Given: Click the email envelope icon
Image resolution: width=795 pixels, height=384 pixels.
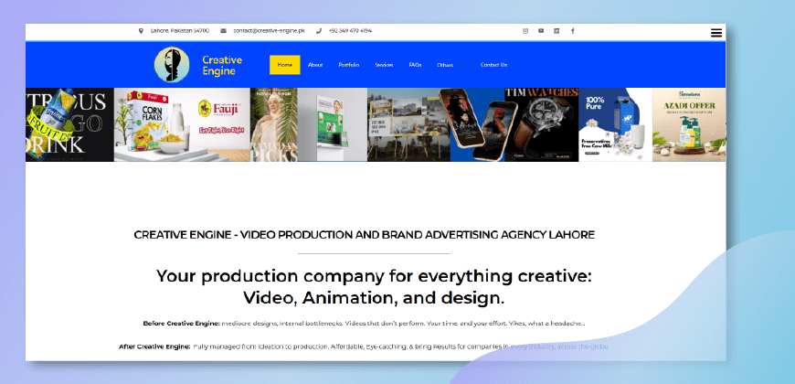Looking at the screenshot, I should pos(223,31).
